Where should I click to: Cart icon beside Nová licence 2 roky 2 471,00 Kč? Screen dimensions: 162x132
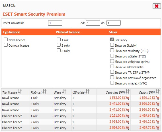(x=128, y=104)
